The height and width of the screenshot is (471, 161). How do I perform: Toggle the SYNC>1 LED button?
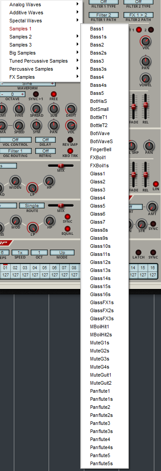pyautogui.click(x=36, y=94)
